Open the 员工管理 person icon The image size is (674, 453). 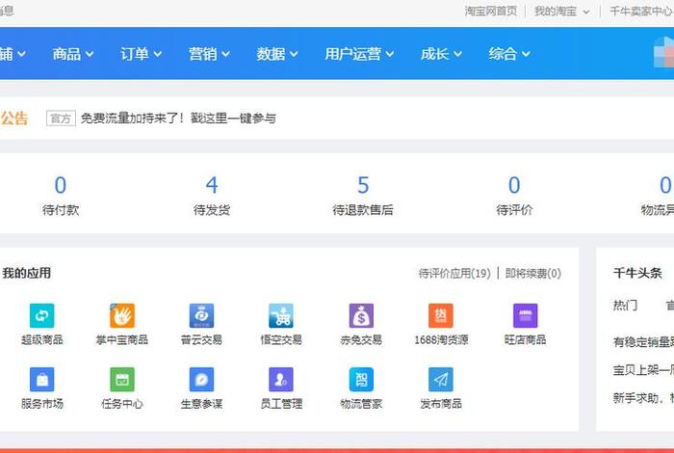click(x=281, y=380)
